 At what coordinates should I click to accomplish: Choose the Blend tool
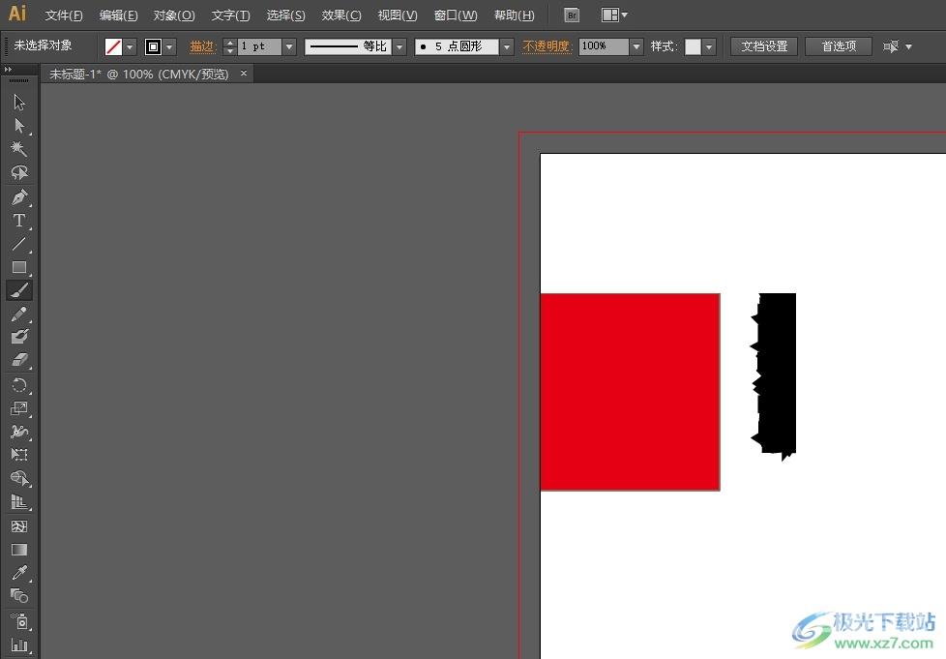[19, 596]
